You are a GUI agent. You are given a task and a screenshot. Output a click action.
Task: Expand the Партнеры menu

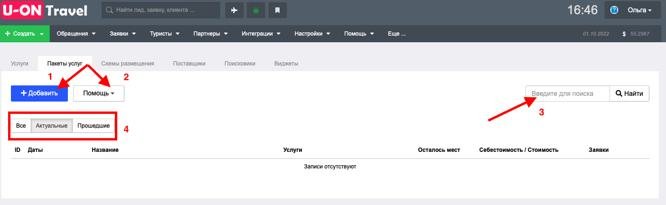(x=210, y=34)
